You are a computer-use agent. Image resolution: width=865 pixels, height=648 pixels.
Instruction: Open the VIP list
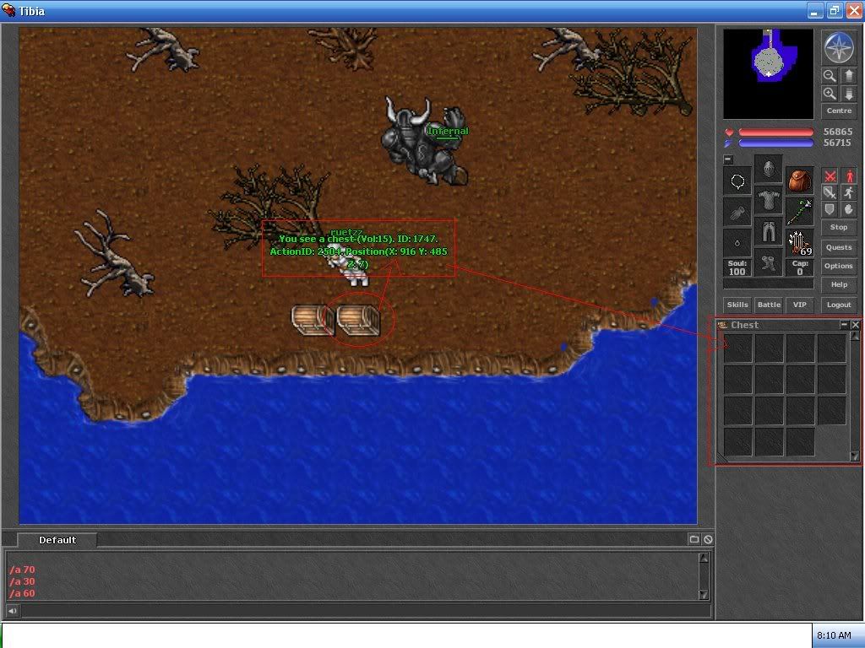pos(800,305)
